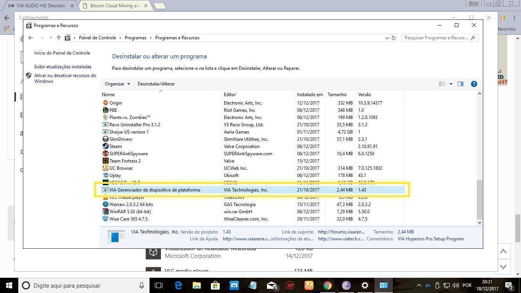Open the notification action center
This screenshot has height=293, width=521.
tap(509, 285)
